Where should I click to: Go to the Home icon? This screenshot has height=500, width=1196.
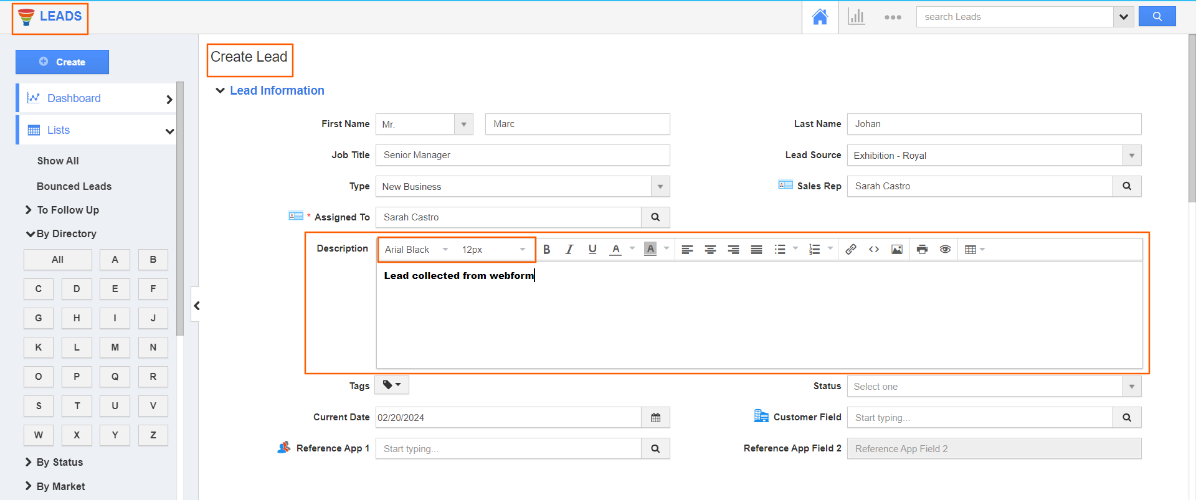pos(820,17)
